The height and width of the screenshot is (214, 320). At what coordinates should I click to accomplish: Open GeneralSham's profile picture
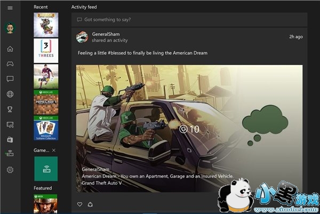[82, 37]
